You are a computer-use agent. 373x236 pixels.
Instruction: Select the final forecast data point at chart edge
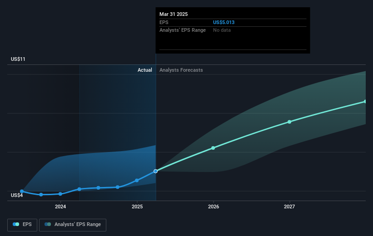click(x=365, y=102)
